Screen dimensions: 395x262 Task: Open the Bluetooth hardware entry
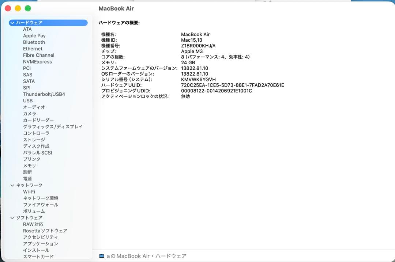point(34,42)
